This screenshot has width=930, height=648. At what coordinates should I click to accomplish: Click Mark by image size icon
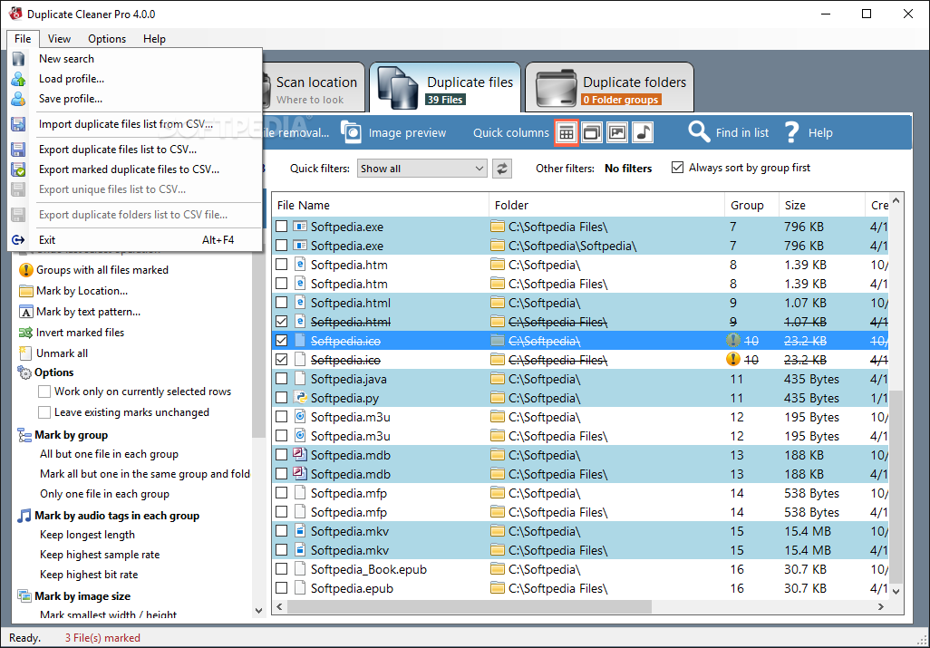(24, 595)
